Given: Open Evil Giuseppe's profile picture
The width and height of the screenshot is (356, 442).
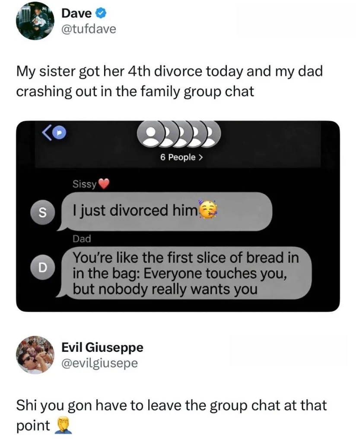Looking at the screenshot, I should point(35,355).
